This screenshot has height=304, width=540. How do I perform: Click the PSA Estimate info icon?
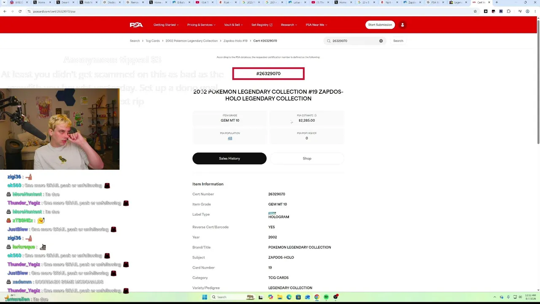pyautogui.click(x=315, y=115)
